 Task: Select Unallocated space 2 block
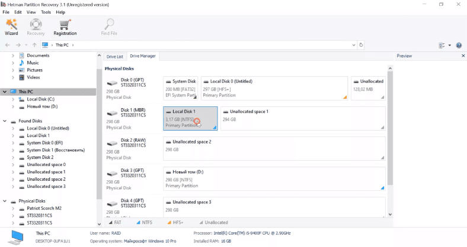click(274, 149)
